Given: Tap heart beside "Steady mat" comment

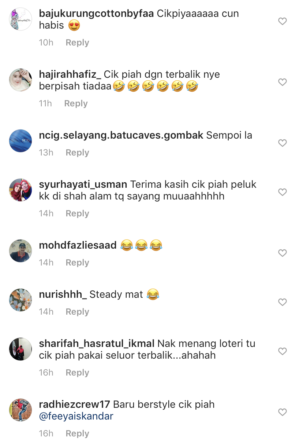Looking at the screenshot, I should (x=282, y=302).
